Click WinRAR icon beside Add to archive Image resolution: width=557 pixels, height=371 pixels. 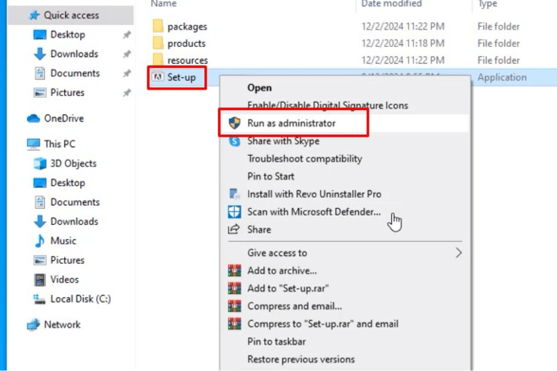click(x=235, y=271)
